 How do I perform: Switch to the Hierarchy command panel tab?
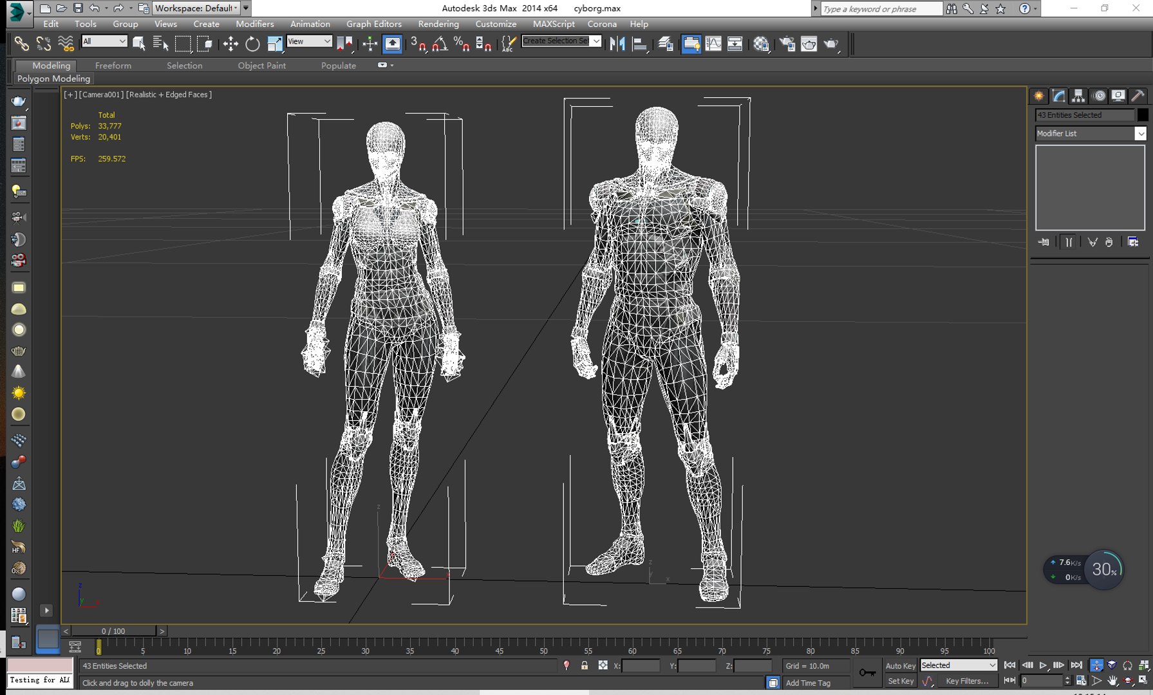click(1078, 96)
